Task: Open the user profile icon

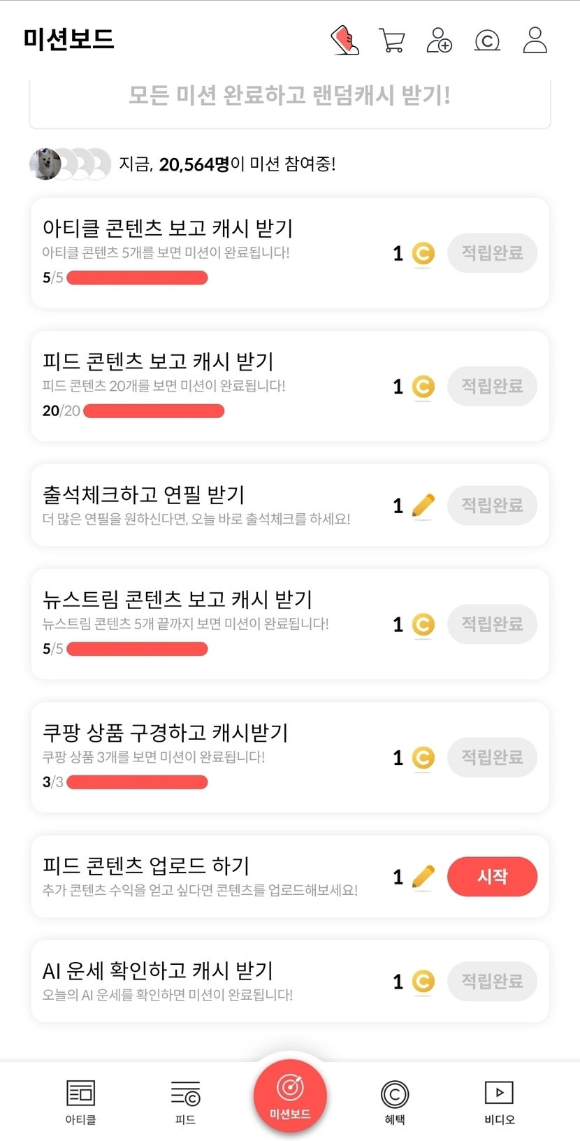Action: pos(535,41)
